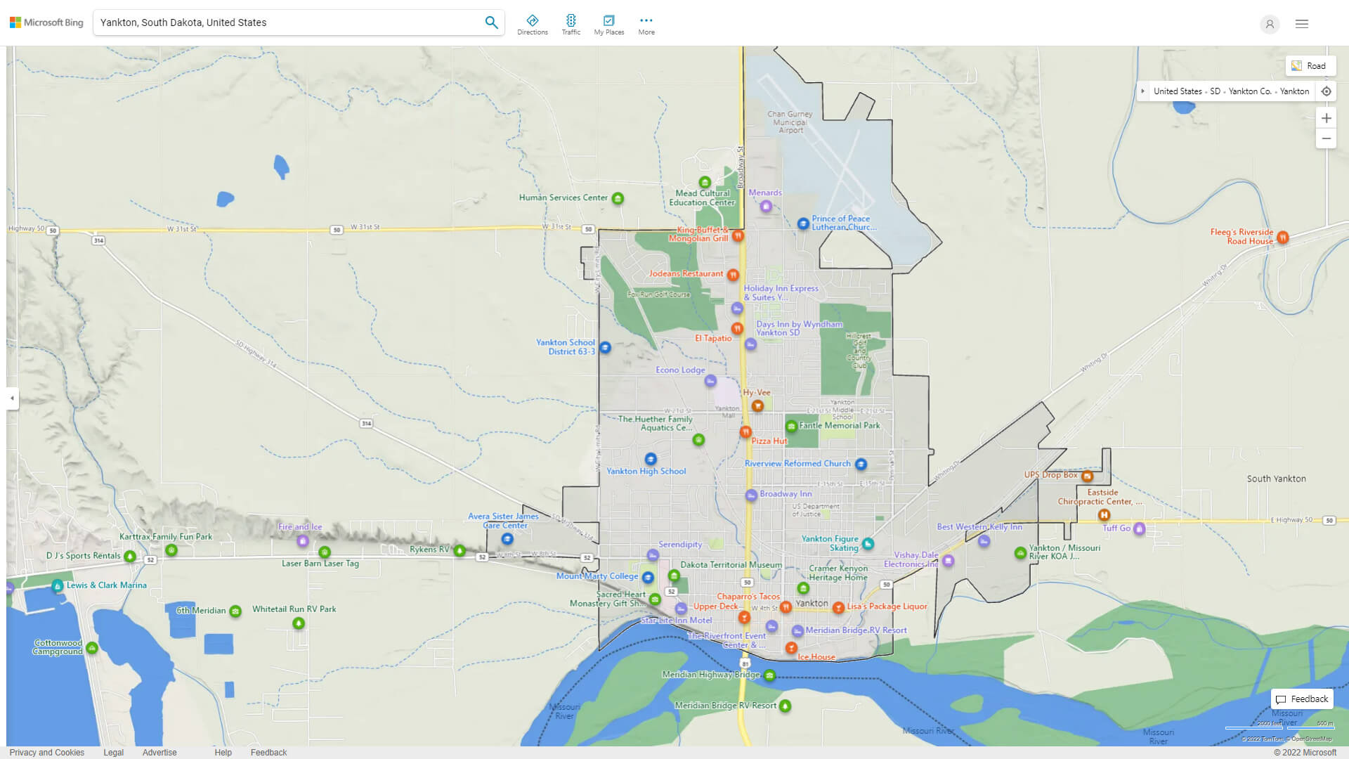
Task: Click the Yankton Co. breadcrumb link
Action: [1249, 91]
